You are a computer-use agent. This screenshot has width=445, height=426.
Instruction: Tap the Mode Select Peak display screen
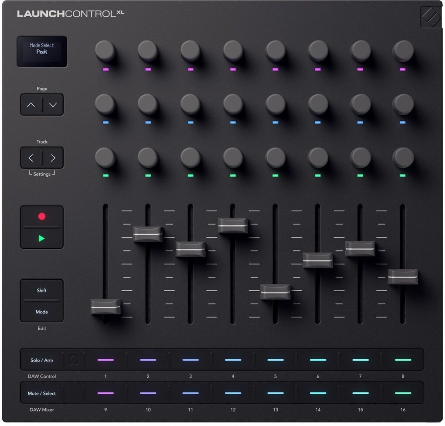tap(42, 52)
